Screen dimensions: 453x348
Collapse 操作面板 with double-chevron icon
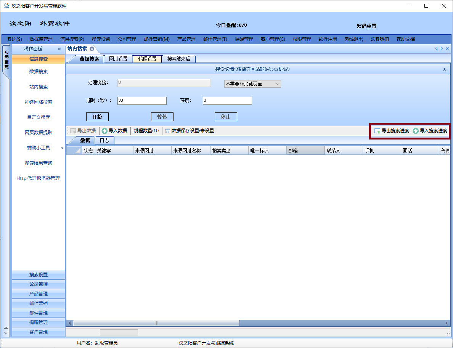pos(59,49)
